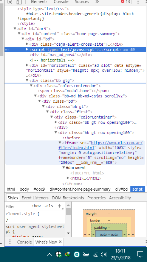
Task: Open the 13 errors indicator
Action: click(125, 2)
